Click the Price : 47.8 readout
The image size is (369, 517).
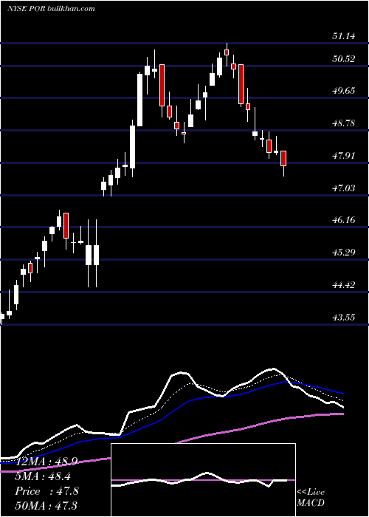pyautogui.click(x=46, y=491)
